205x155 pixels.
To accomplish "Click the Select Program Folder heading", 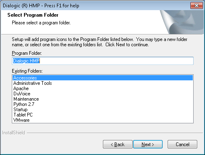I will (33, 15).
